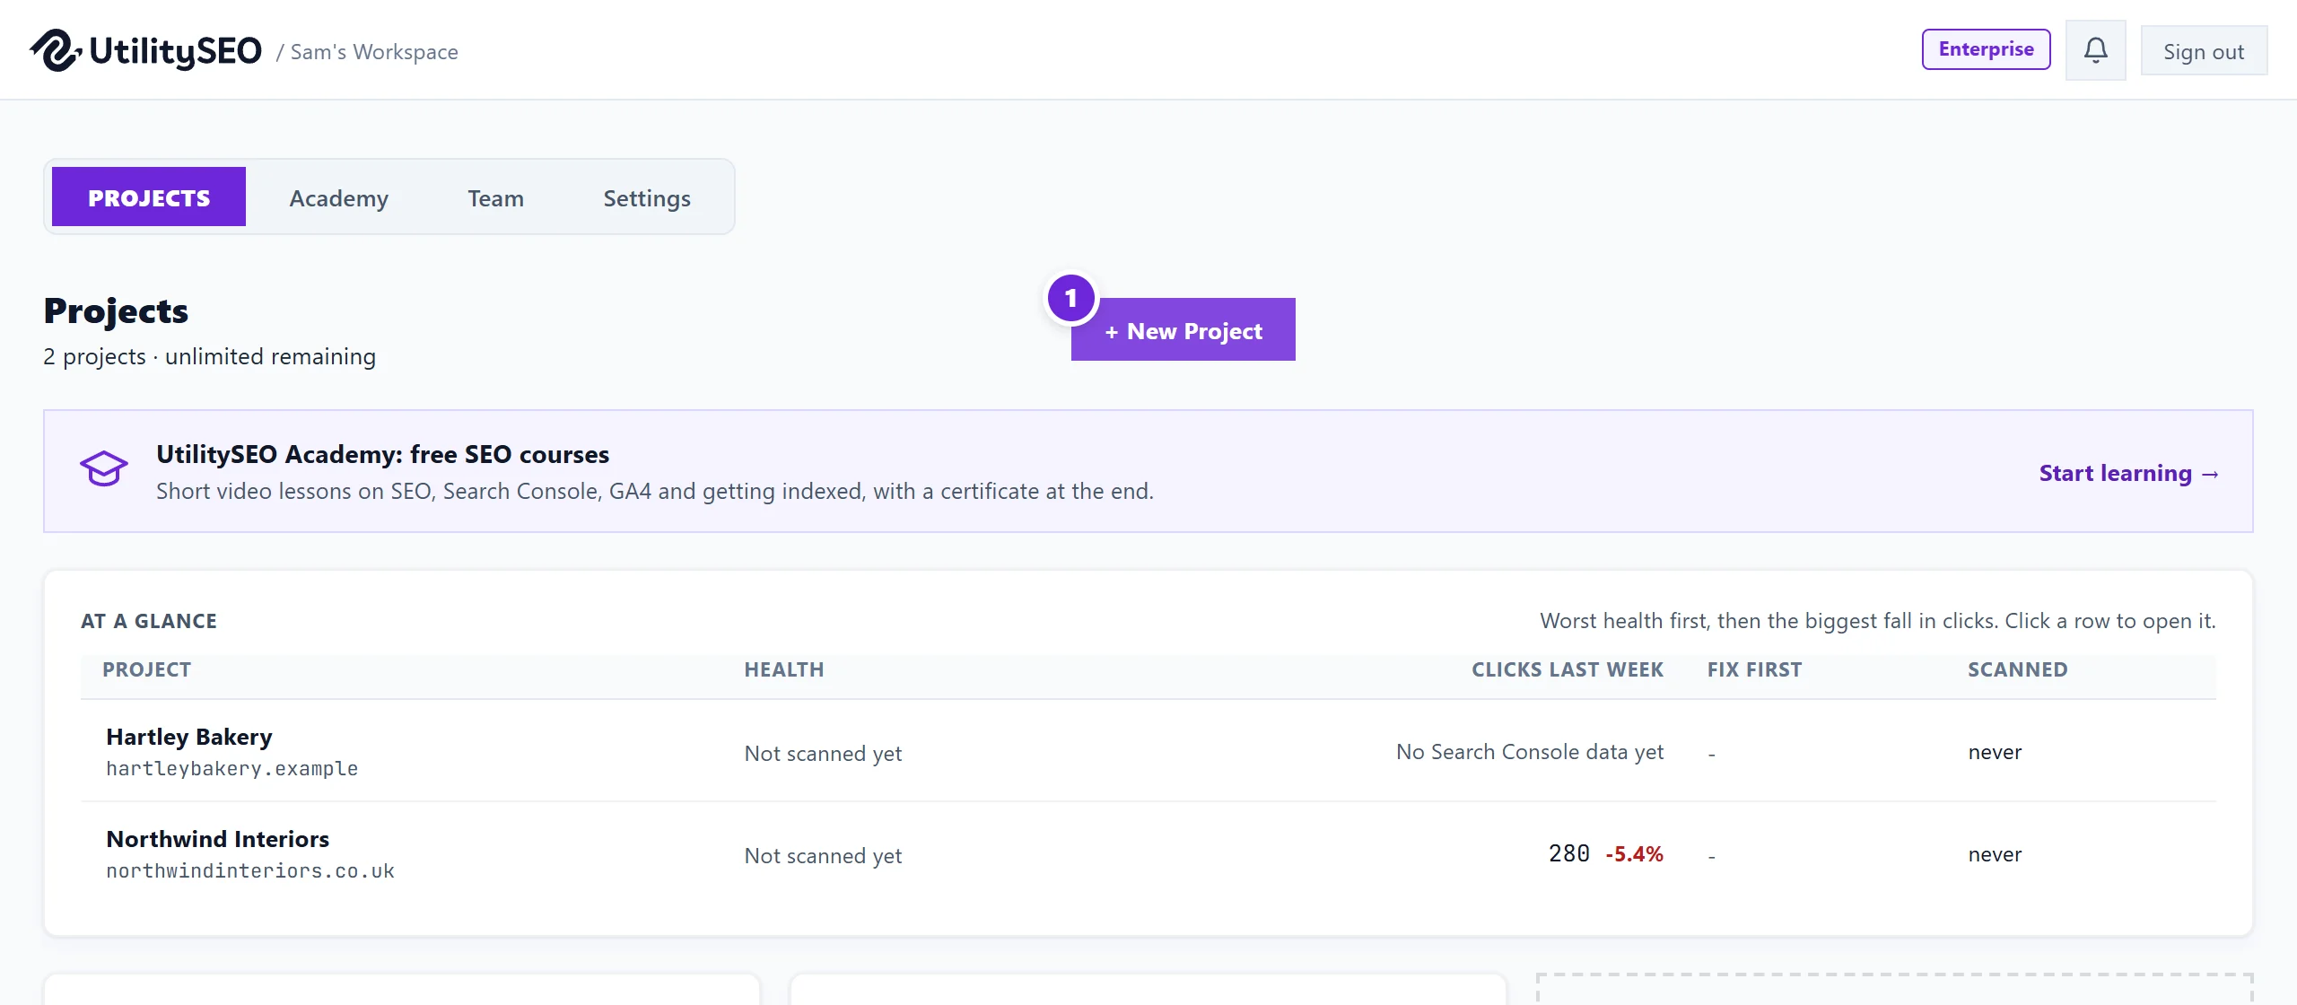Go to the Team tab
This screenshot has width=2297, height=1005.
point(495,197)
